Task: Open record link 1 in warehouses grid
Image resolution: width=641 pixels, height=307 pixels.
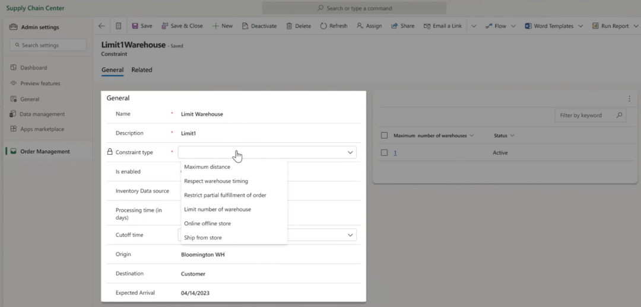Action: click(x=395, y=153)
